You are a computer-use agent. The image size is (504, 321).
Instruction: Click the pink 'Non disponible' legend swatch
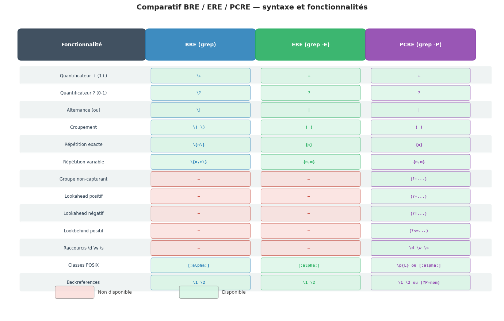[75, 292]
